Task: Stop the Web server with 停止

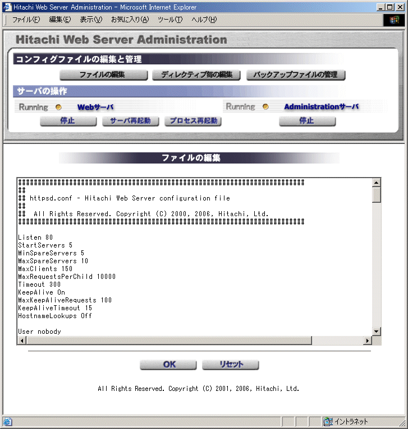Action: point(68,121)
